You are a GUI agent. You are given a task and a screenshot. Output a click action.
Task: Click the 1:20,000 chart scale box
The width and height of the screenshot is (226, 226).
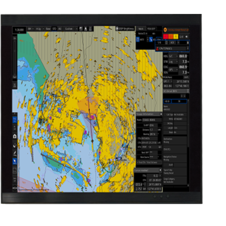(19, 30)
